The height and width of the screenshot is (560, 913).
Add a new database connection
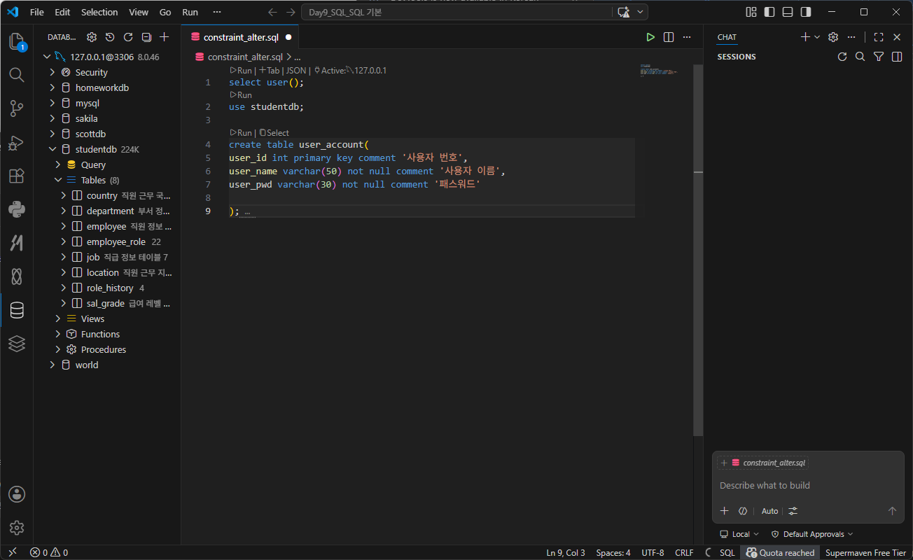165,37
